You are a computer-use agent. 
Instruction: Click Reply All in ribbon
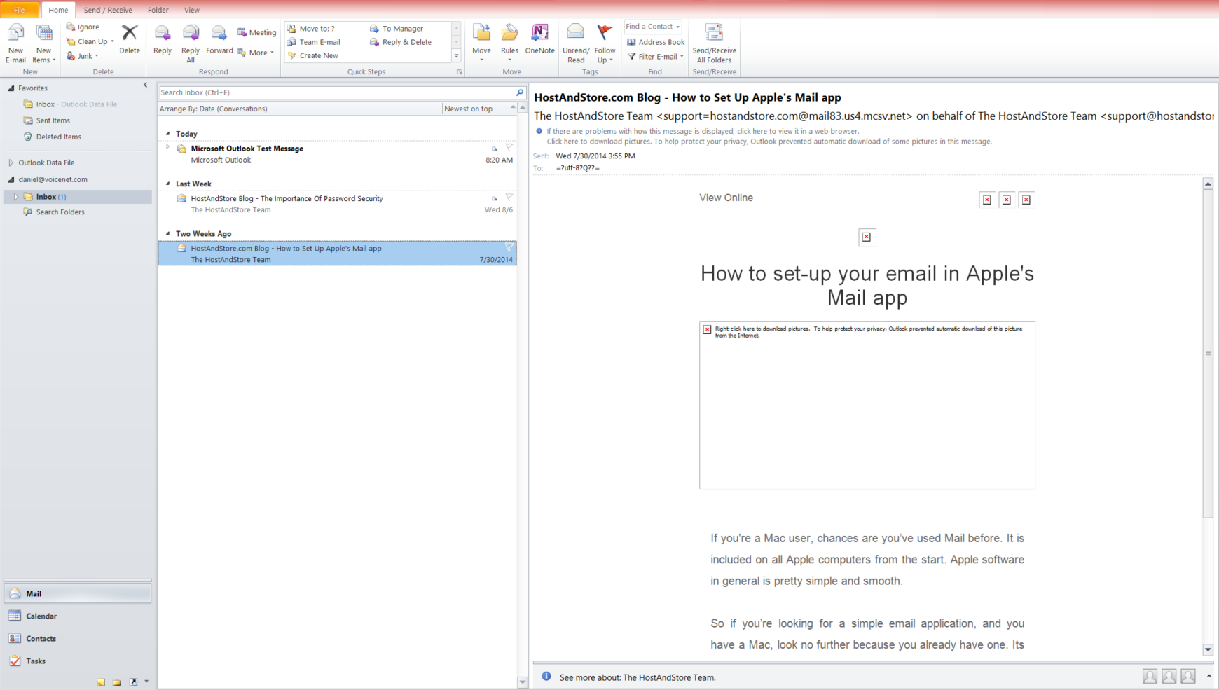tap(191, 43)
